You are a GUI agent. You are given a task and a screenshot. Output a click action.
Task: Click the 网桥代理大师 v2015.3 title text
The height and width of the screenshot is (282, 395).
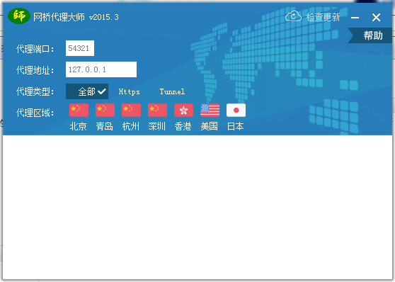point(76,17)
